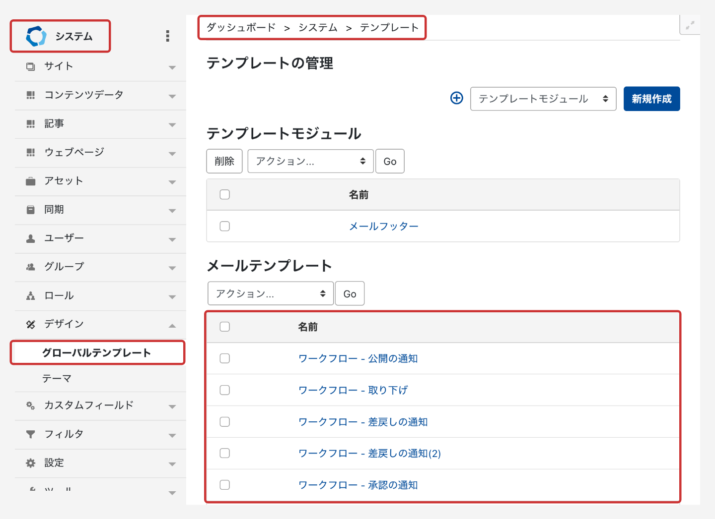The width and height of the screenshot is (715, 519).
Task: Open the テンプレートモジュール type dropdown
Action: pos(543,99)
